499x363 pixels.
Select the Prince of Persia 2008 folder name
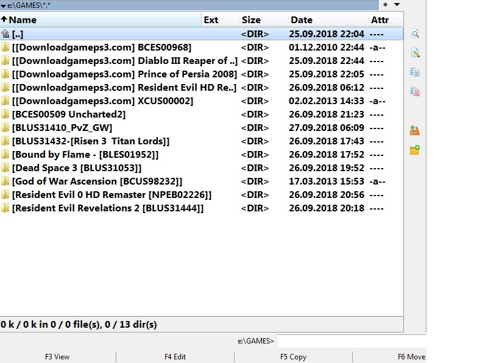click(124, 74)
